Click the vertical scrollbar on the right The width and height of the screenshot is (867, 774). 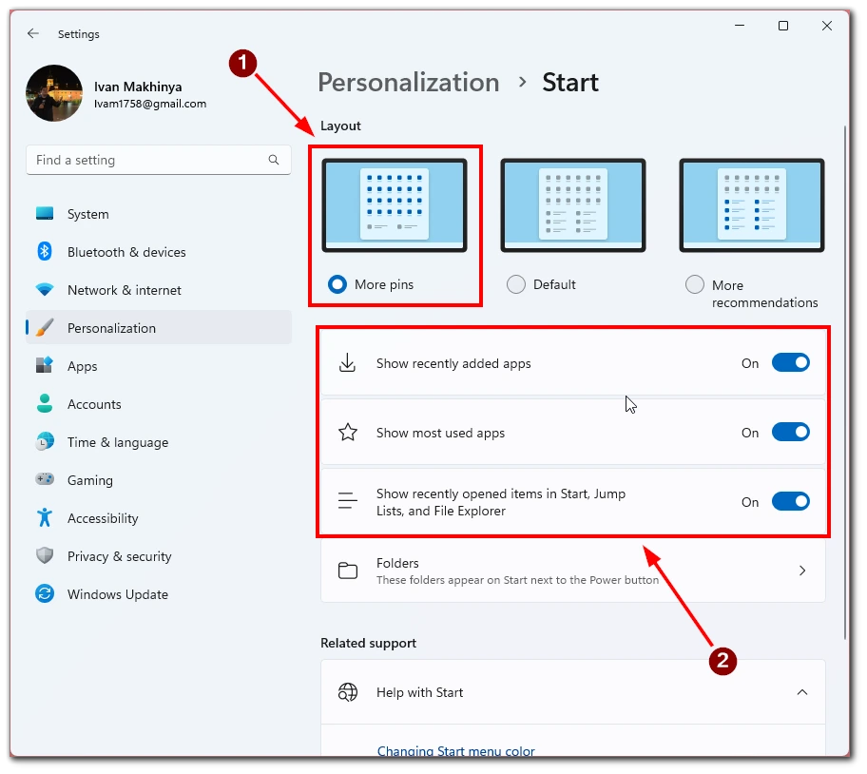point(844,382)
